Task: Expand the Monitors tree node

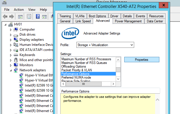Action: [11, 65]
